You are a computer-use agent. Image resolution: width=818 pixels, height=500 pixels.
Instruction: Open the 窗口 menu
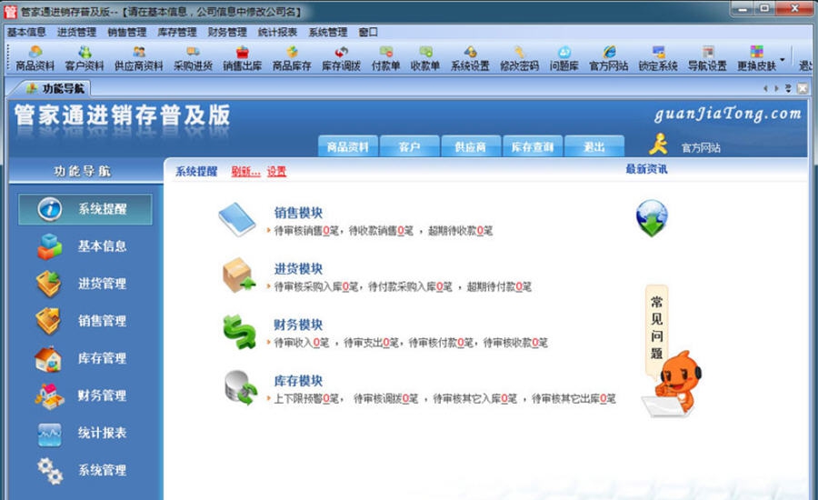368,33
